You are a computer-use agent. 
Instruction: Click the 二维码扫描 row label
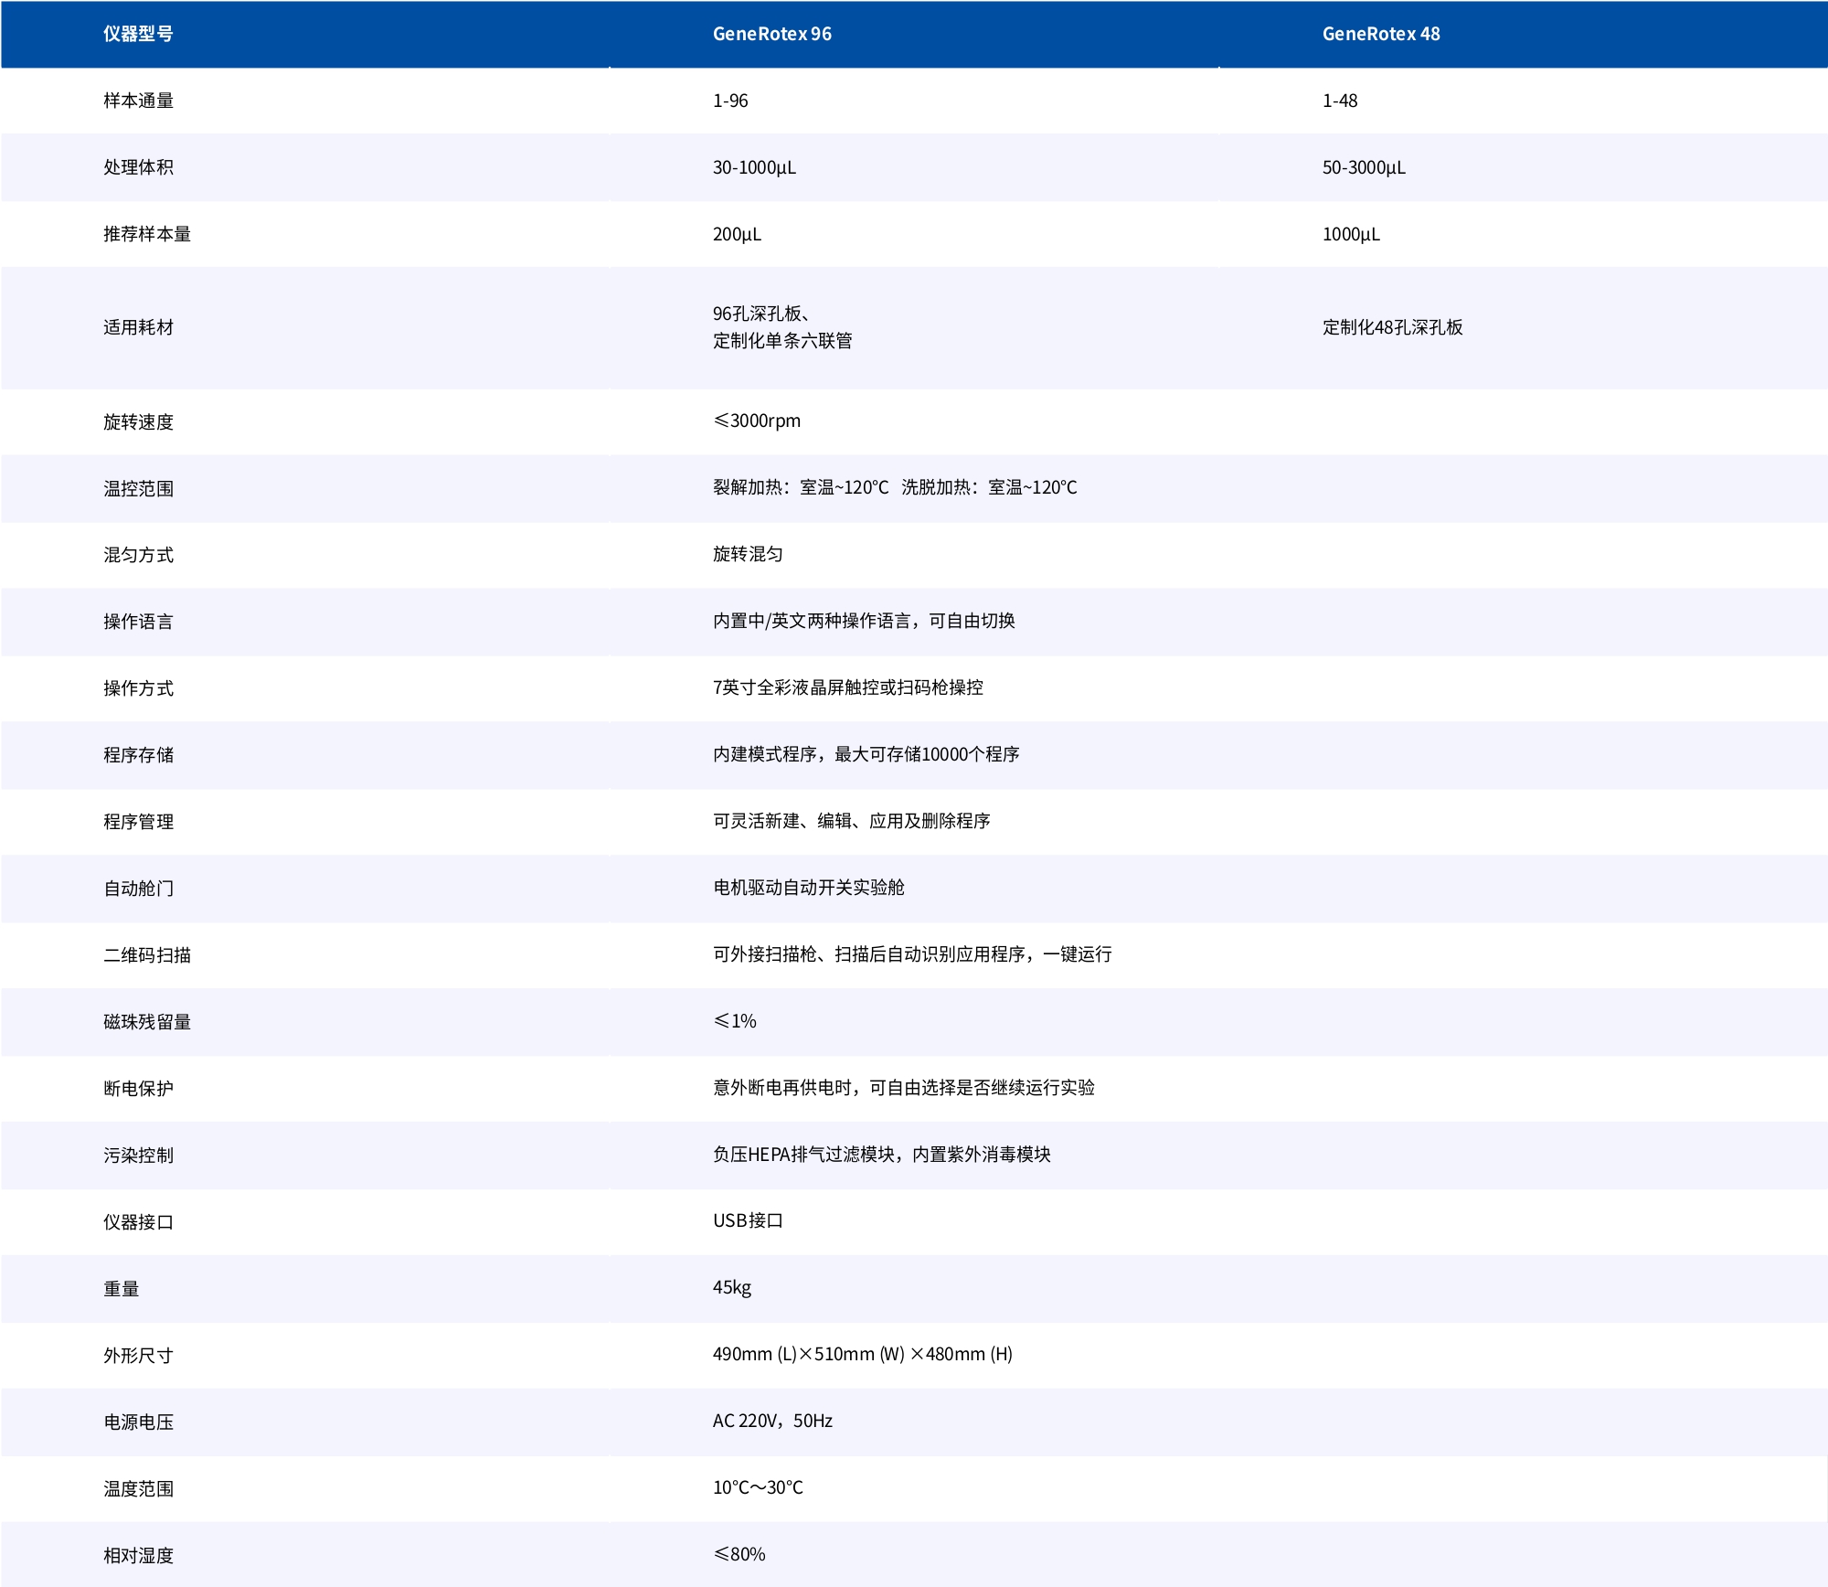coord(146,955)
